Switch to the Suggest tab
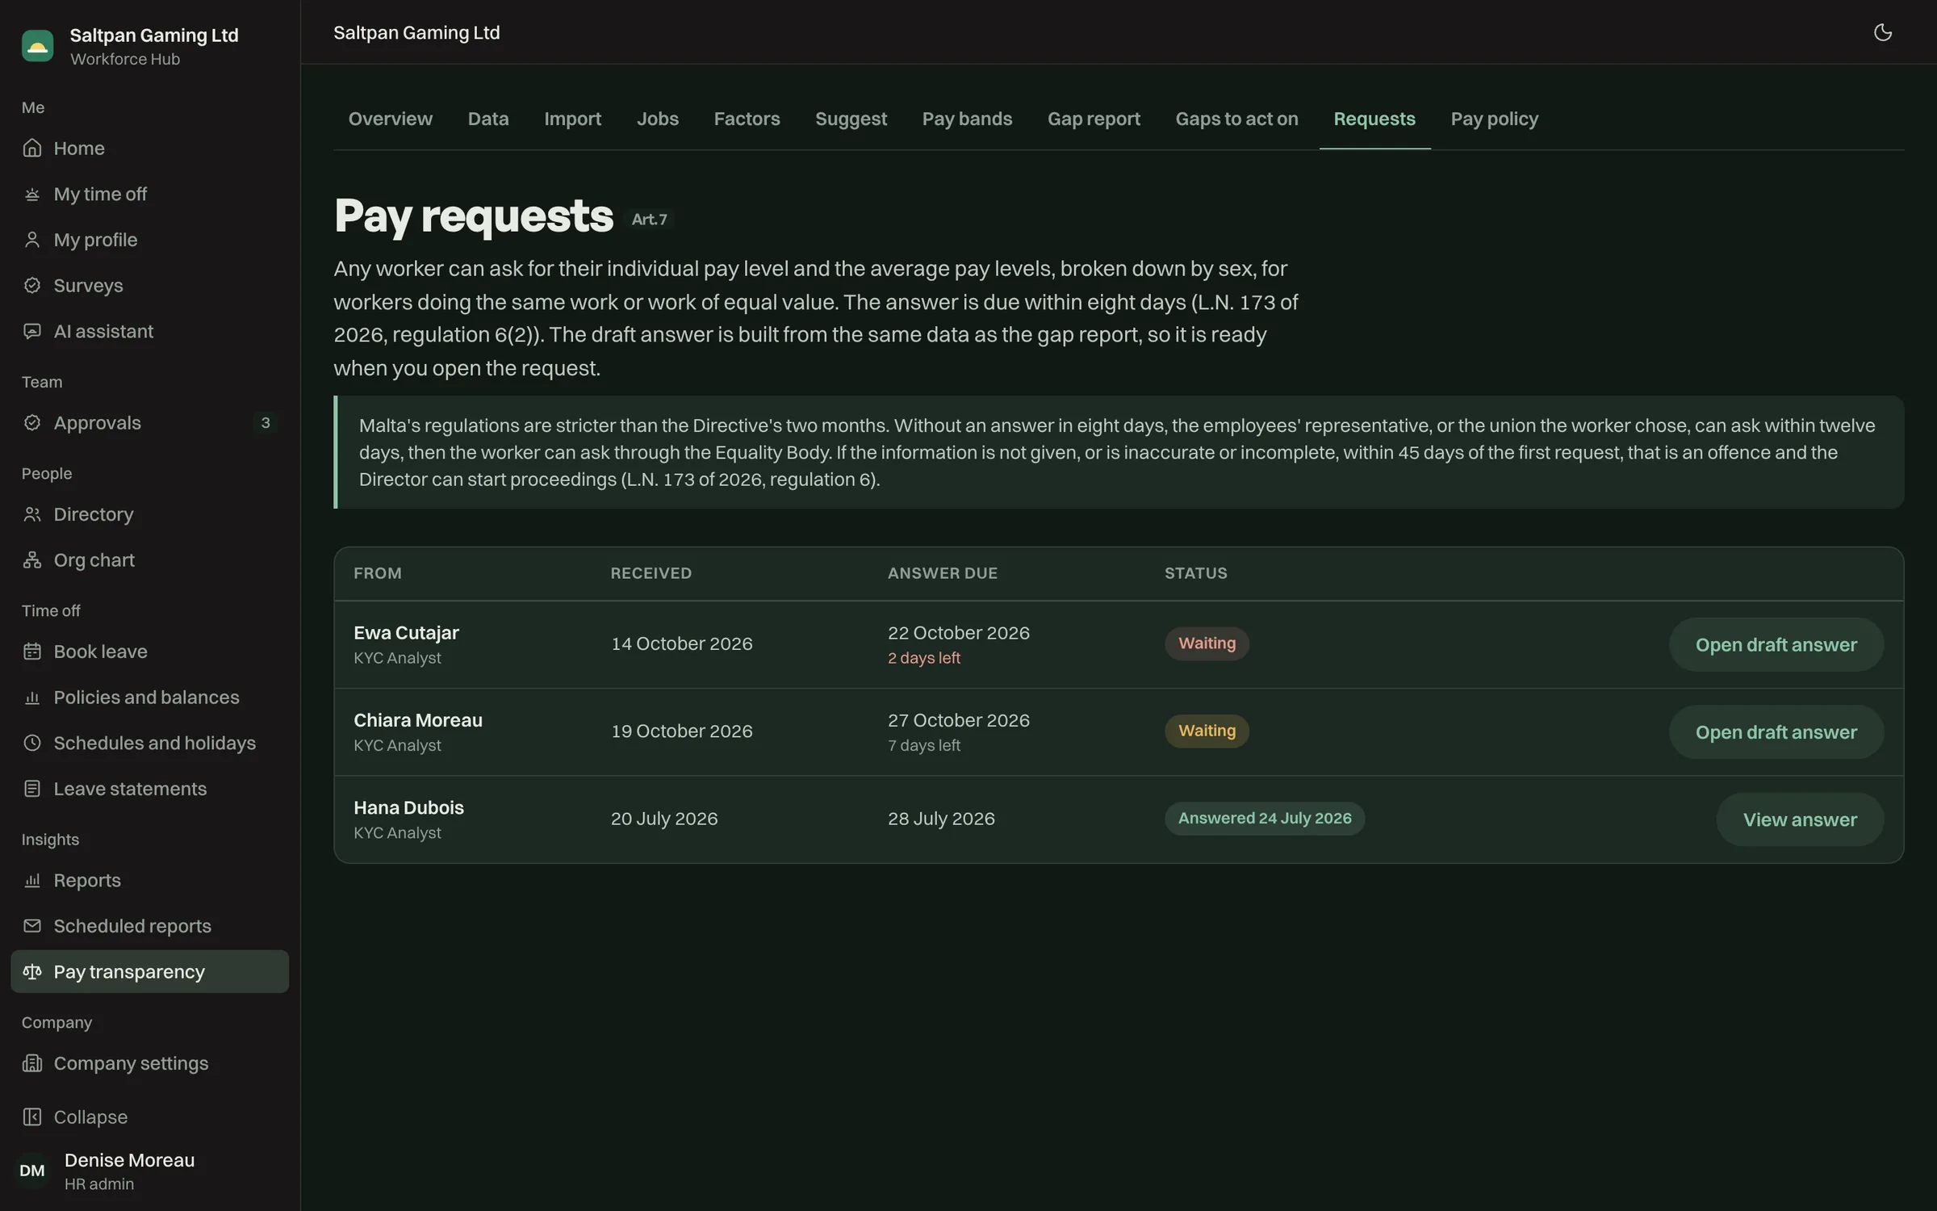This screenshot has height=1211, width=1937. coord(851,119)
